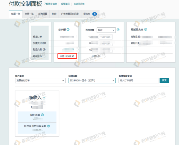Screen dimensions: 179x145
Task: Open help icon beside 账户级别的预留金额
Action: (x=48, y=126)
